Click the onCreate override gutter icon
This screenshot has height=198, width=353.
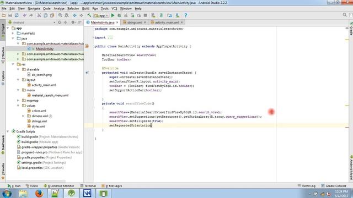click(87, 73)
